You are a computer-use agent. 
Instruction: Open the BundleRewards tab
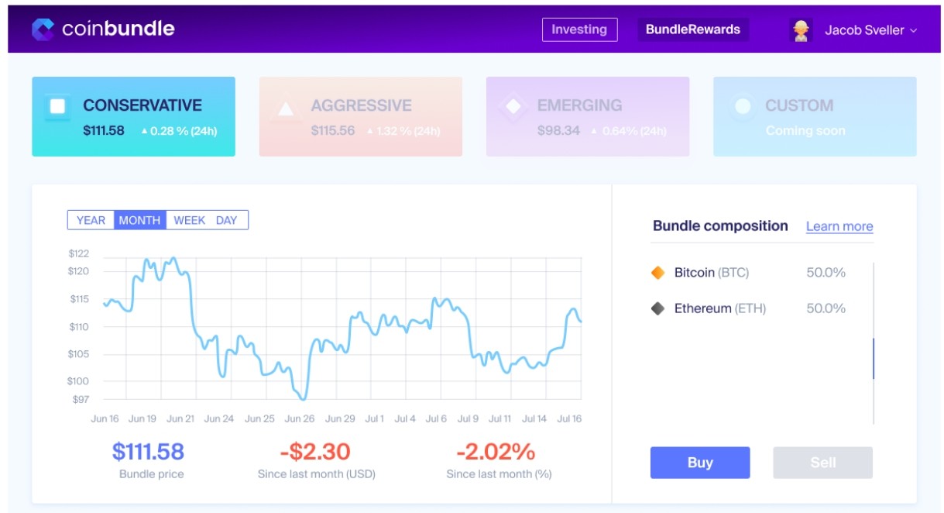(692, 29)
